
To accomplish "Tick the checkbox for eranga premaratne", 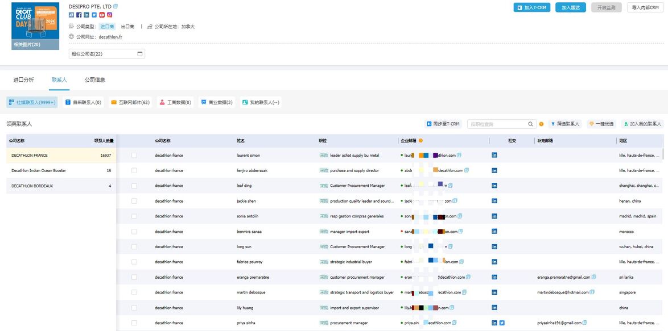I will [x=134, y=277].
